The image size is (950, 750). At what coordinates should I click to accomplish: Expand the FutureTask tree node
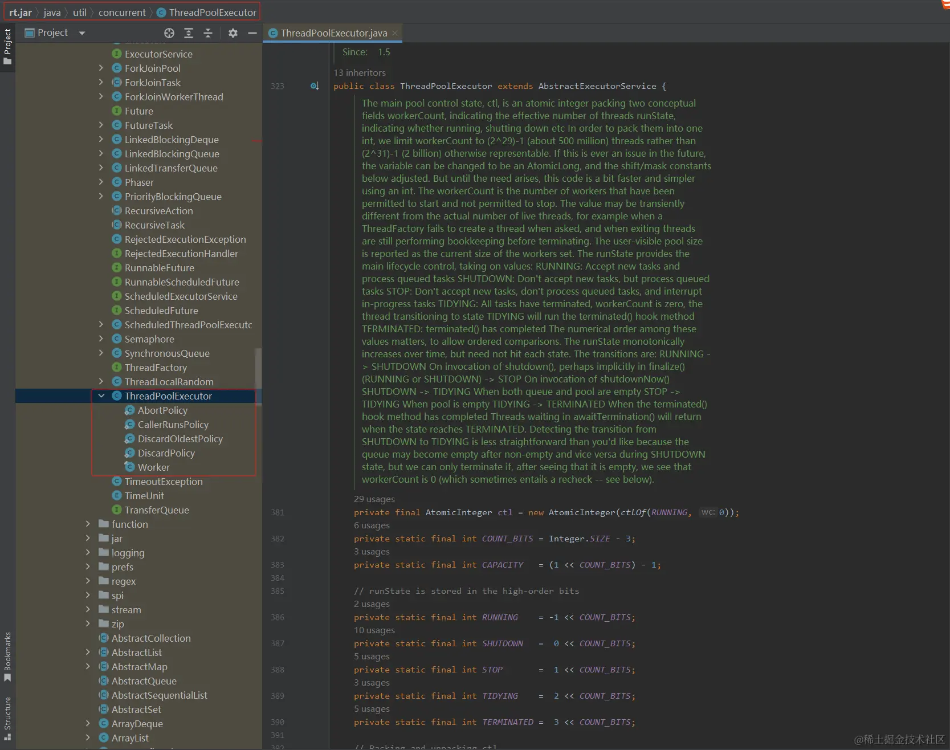(x=101, y=125)
